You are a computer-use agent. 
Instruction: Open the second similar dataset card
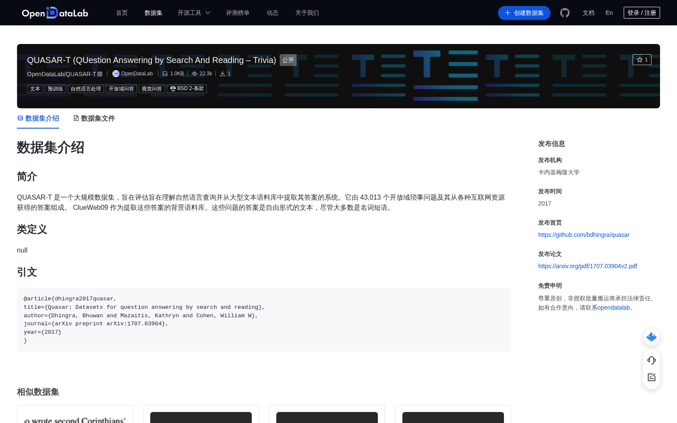pos(201,414)
